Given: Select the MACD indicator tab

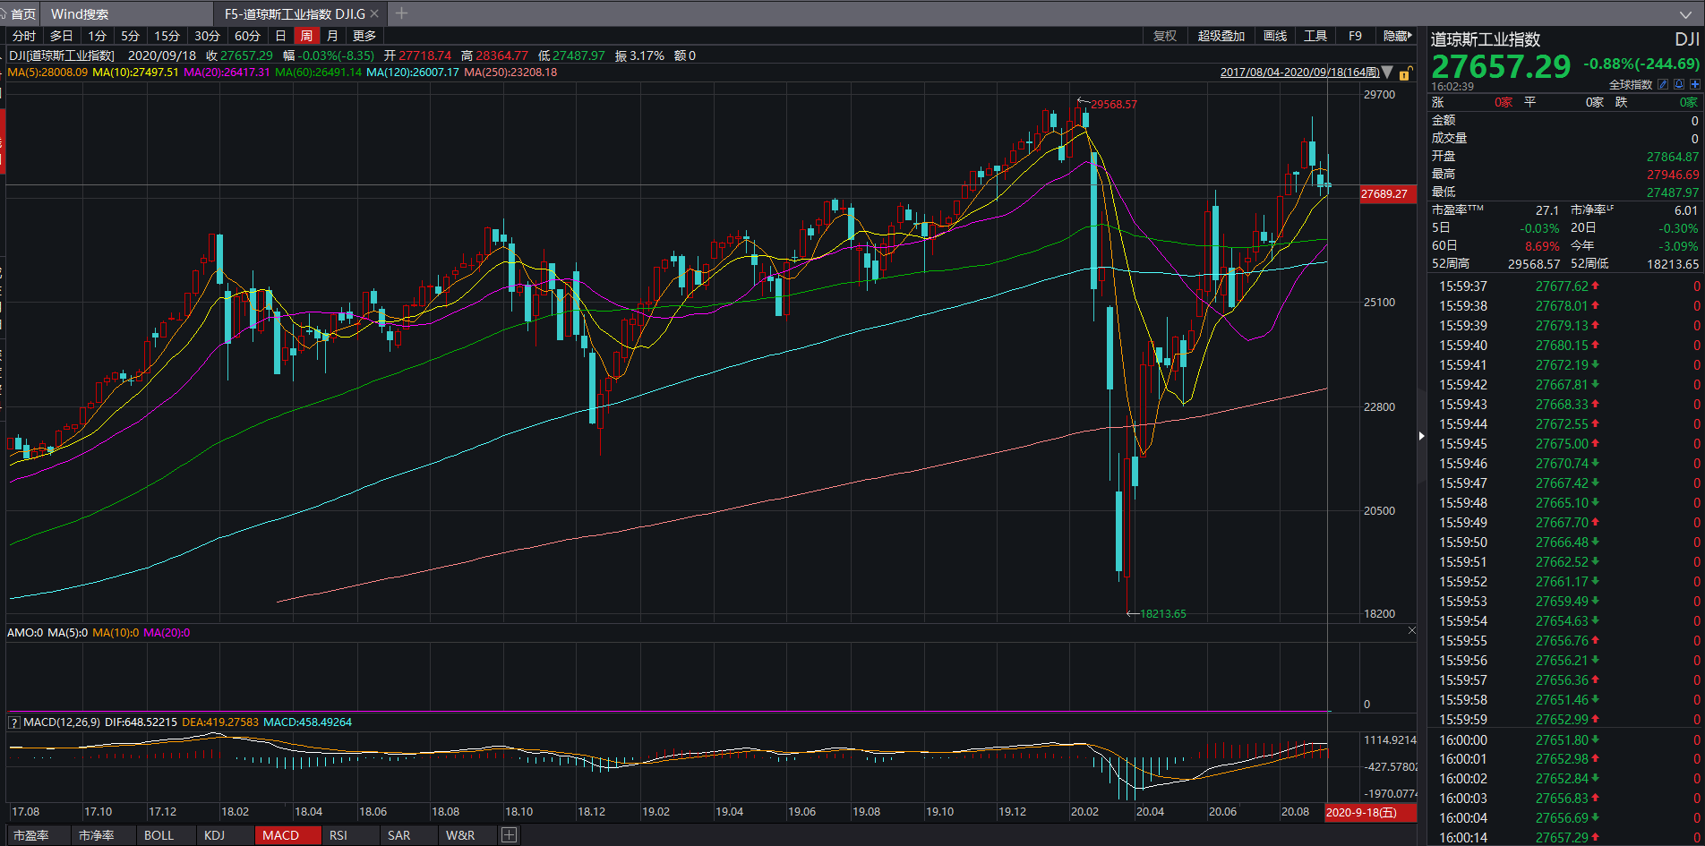Looking at the screenshot, I should pos(280,835).
